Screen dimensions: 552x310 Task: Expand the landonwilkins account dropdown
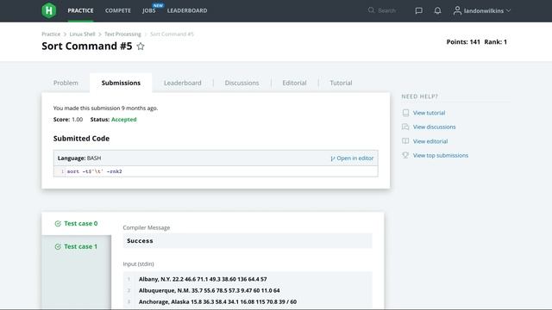click(x=508, y=10)
